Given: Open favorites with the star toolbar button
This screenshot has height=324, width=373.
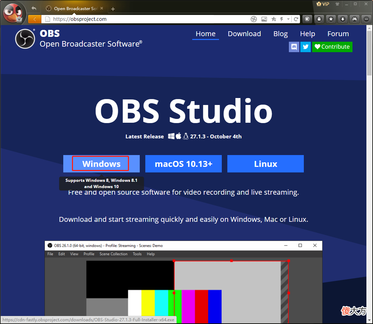Looking at the screenshot, I should (331, 19).
